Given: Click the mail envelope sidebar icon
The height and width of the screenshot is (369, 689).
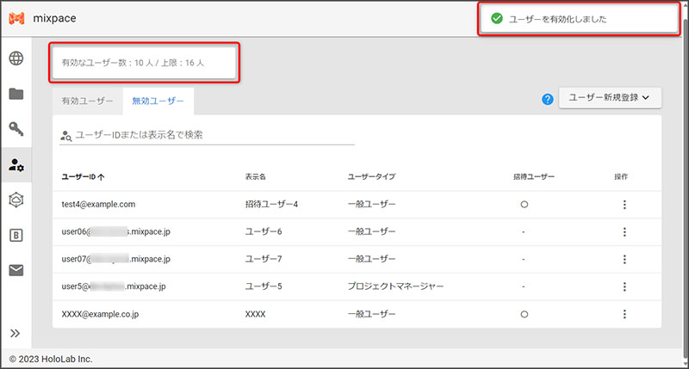Looking at the screenshot, I should [16, 270].
